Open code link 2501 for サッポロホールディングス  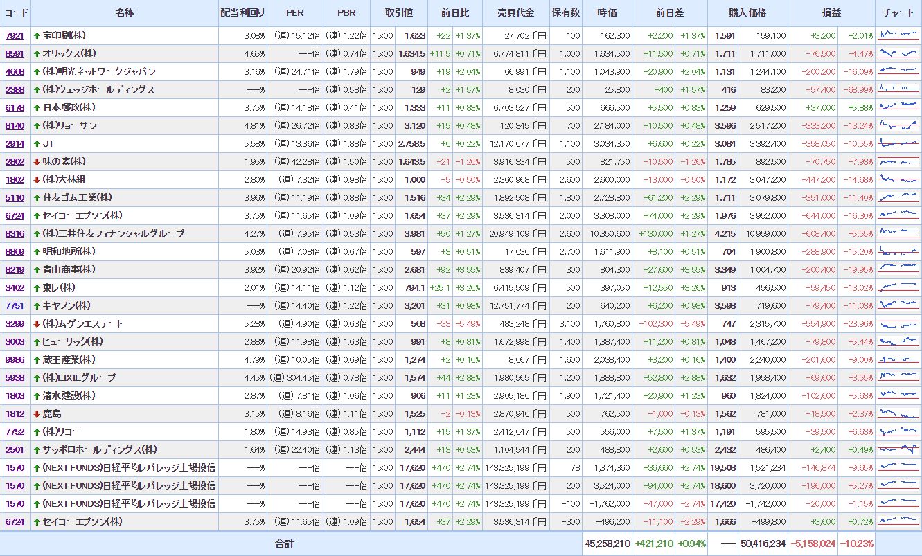(x=14, y=449)
